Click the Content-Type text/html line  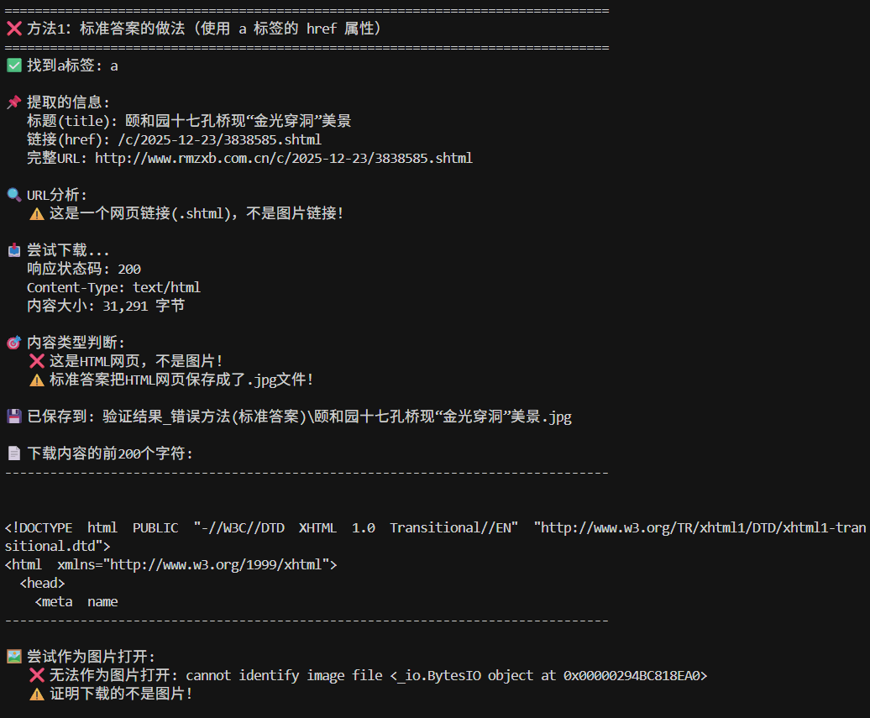(x=113, y=287)
